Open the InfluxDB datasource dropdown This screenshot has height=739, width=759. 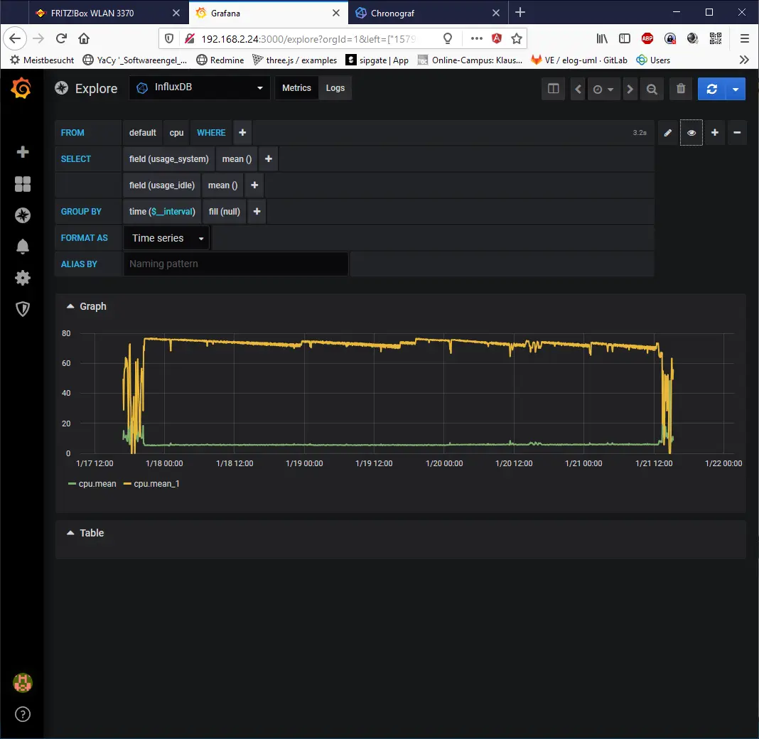(x=198, y=87)
